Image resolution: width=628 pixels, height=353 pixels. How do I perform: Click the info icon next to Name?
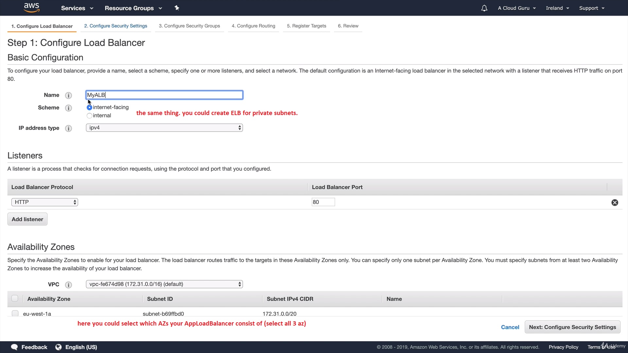click(x=68, y=95)
